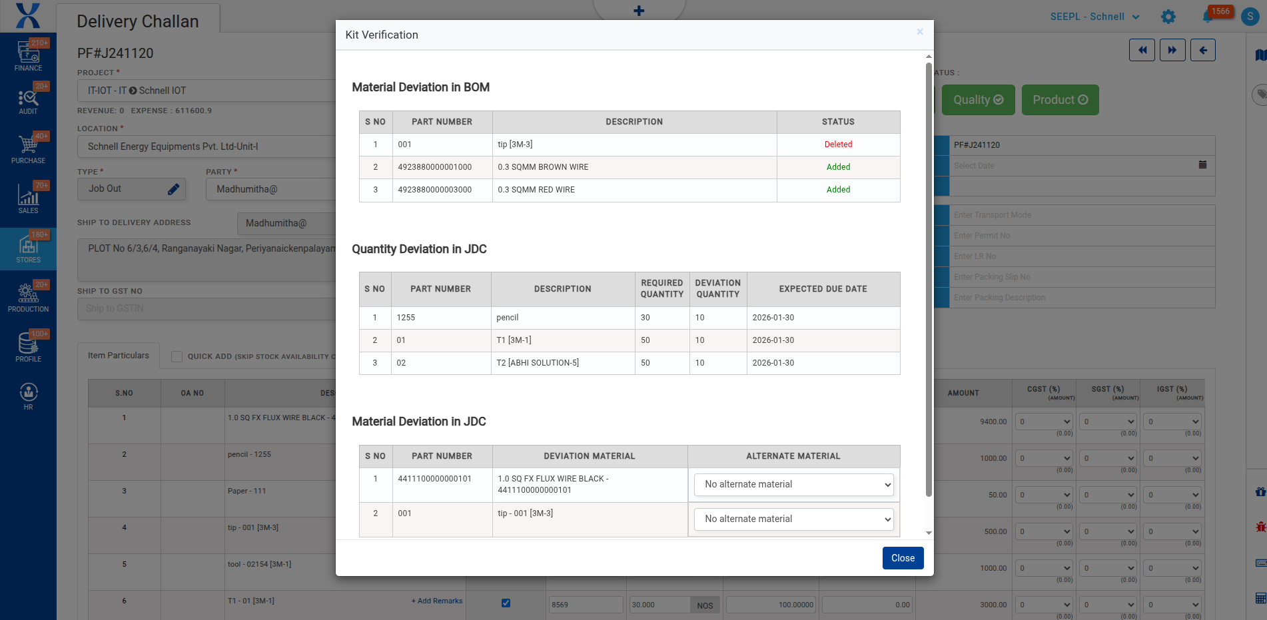The height and width of the screenshot is (620, 1267).
Task: Expand the SEEPL - Schnell company selector
Action: point(1094,17)
